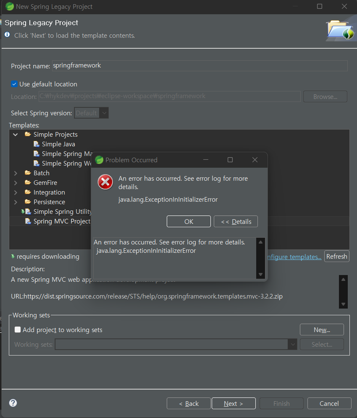357x418 pixels.
Task: Click java.lang.ExceptionInInitializerError in details pane
Action: pos(146,251)
